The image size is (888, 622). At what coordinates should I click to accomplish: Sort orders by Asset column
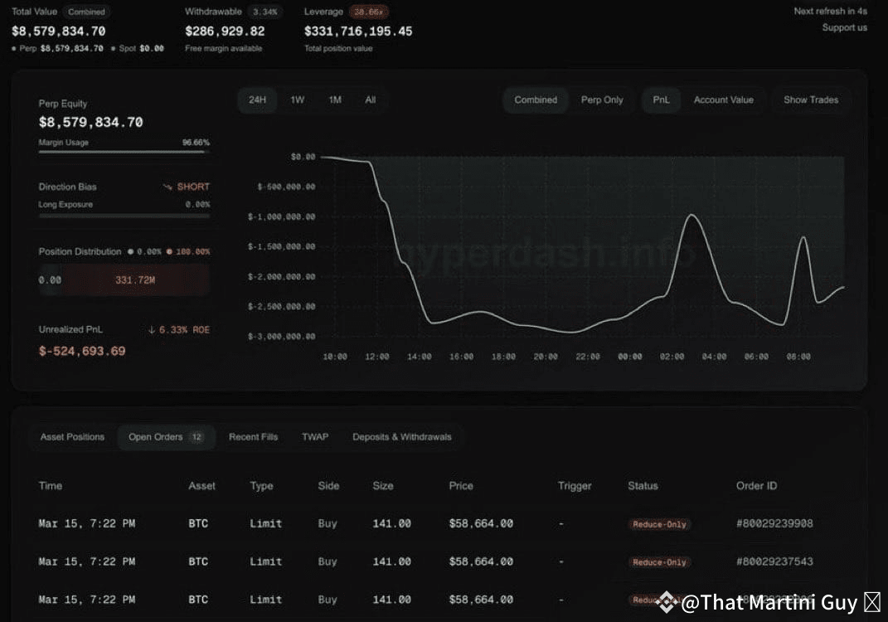coord(201,485)
